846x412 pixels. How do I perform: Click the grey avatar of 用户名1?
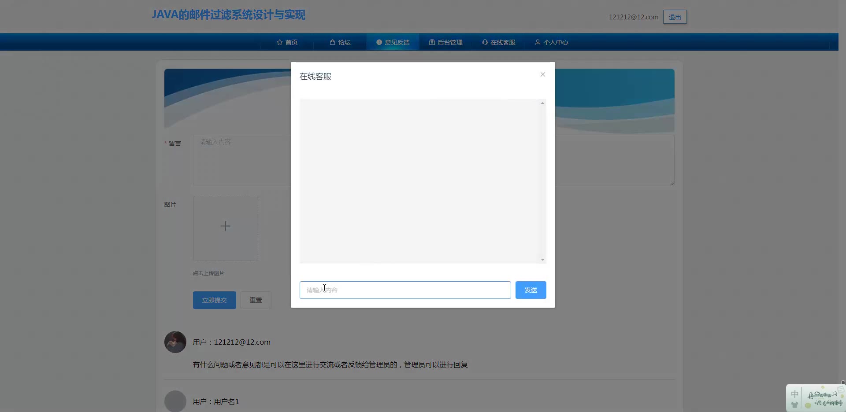(x=175, y=401)
